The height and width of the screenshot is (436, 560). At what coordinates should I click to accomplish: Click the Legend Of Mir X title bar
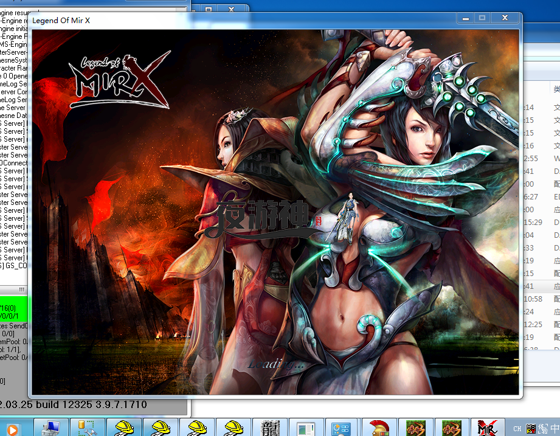coord(243,20)
